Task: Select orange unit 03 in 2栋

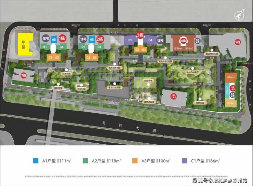Action: pos(95,57)
